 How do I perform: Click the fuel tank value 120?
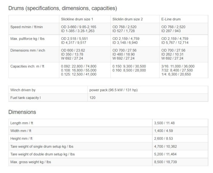92,98
